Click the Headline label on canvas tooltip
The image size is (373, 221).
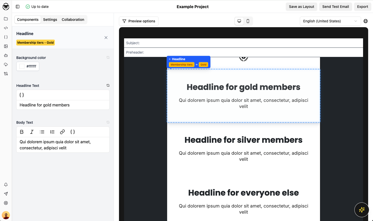(x=179, y=59)
